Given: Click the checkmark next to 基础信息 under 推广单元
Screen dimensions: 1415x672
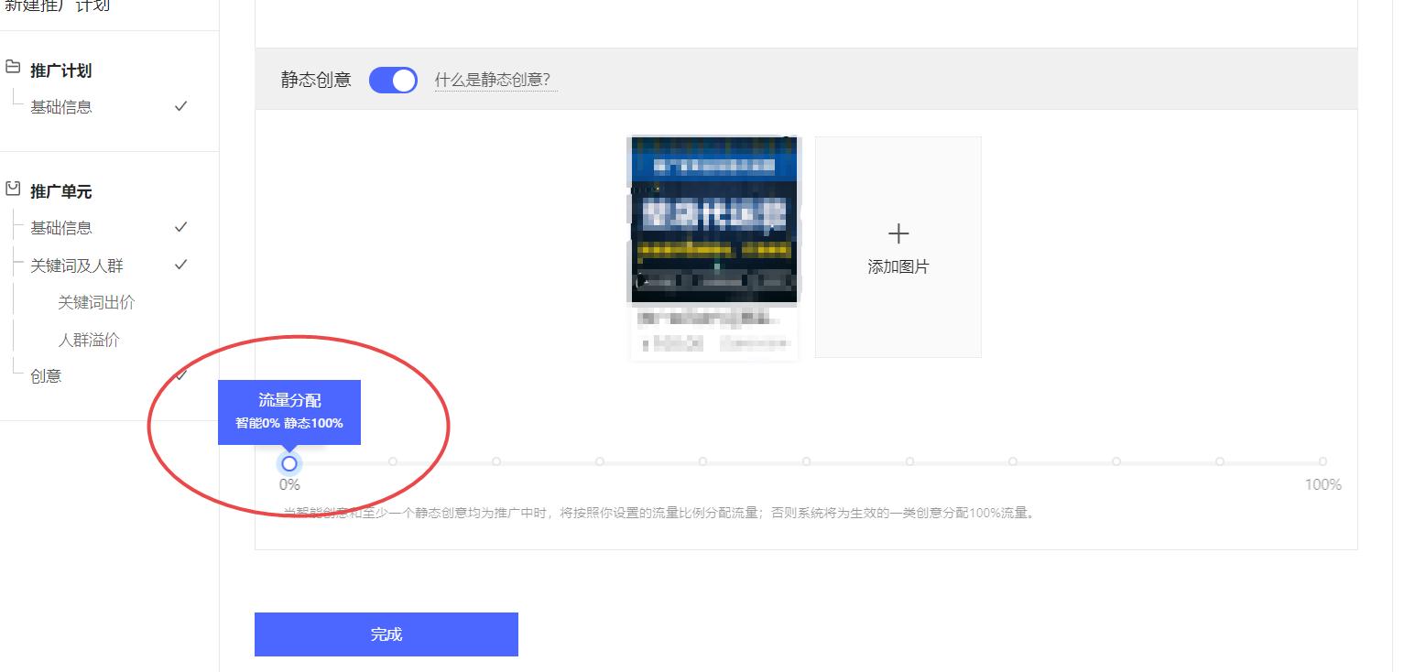Looking at the screenshot, I should click(x=180, y=227).
